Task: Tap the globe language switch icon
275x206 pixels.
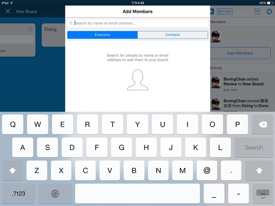Action: [x=55, y=194]
